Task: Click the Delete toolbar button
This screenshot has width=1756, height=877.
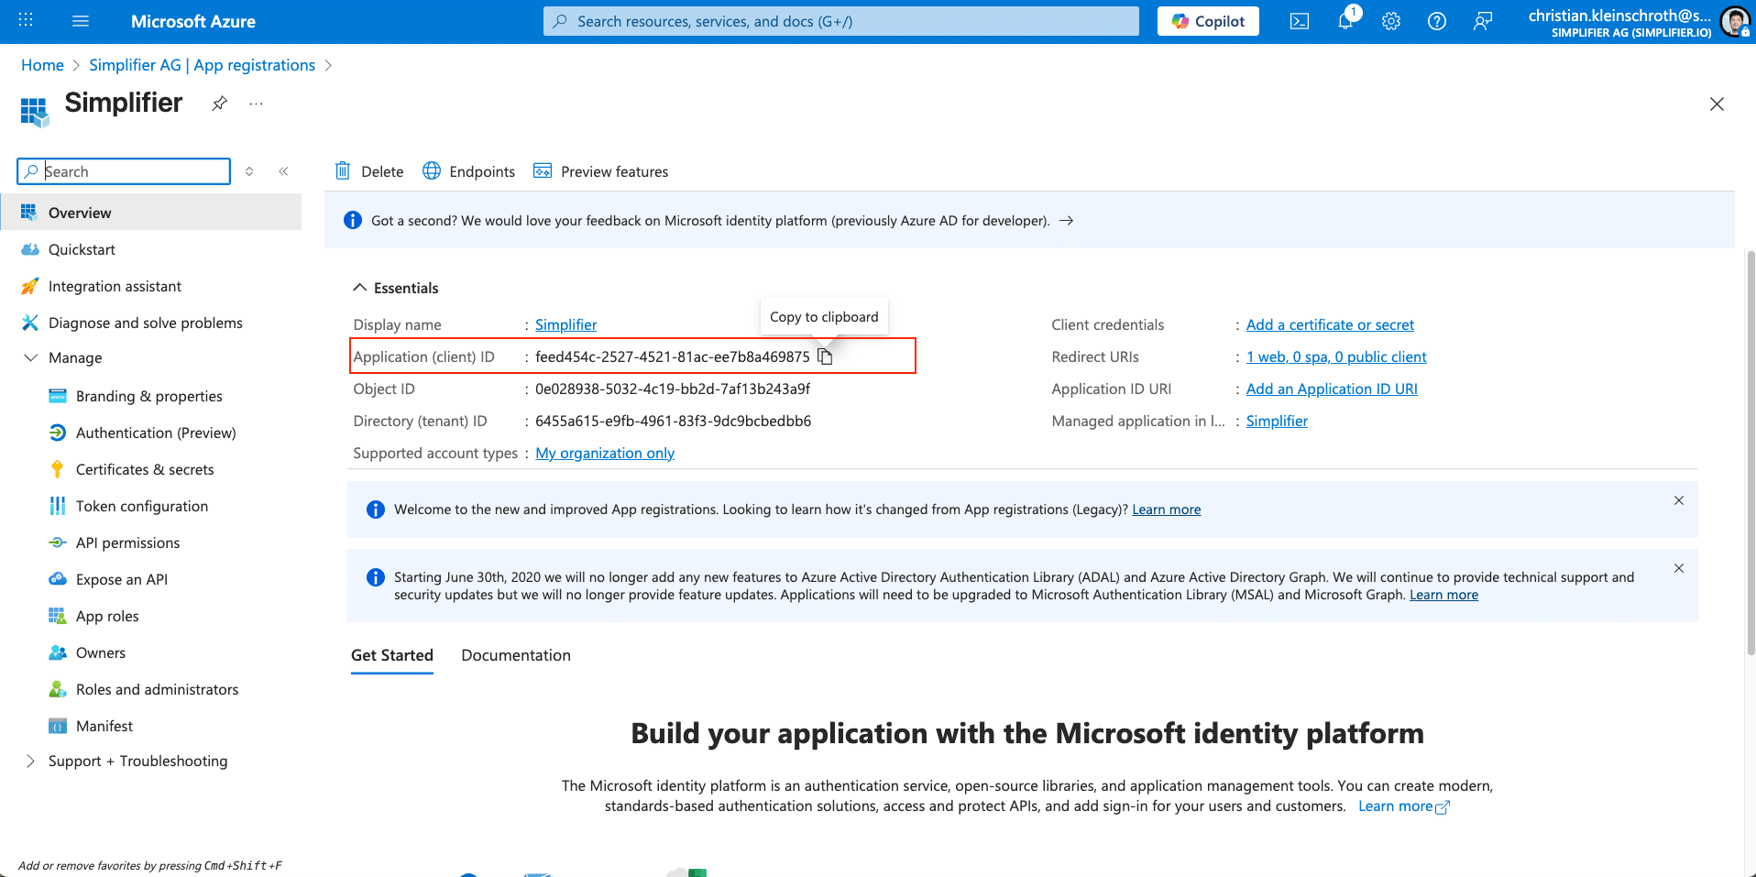Action: click(x=369, y=171)
